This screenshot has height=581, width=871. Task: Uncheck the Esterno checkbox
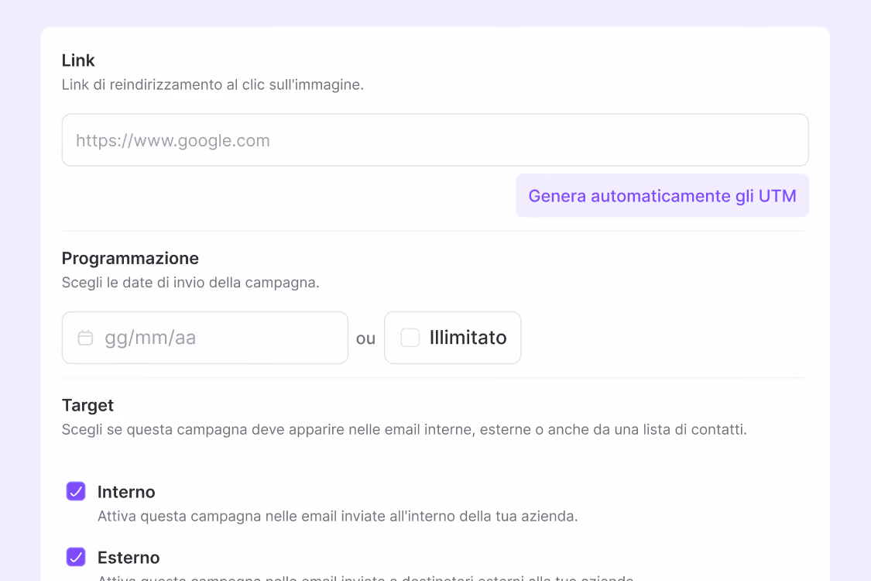click(76, 557)
